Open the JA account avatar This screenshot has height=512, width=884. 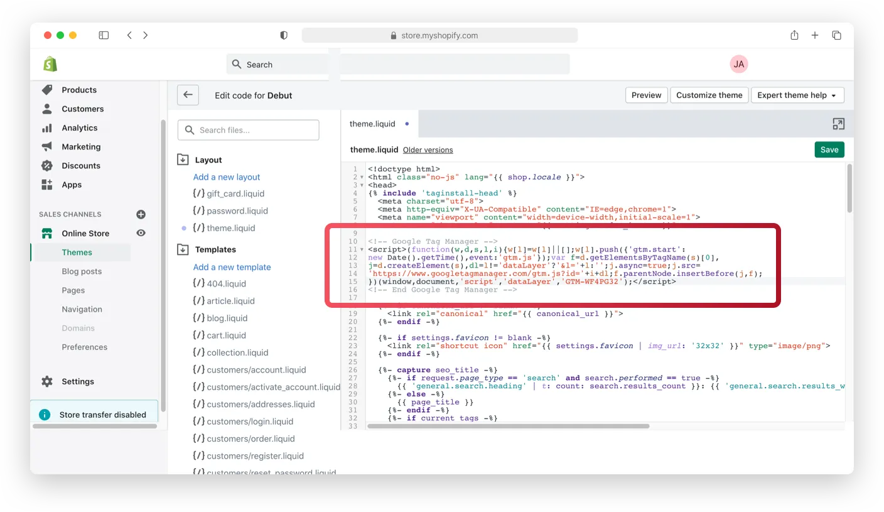(739, 64)
